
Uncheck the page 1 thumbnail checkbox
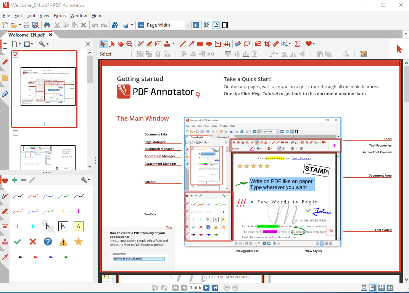click(x=16, y=55)
